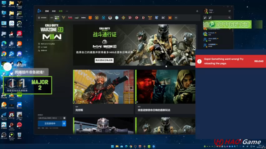Open the all games grid button
Viewport: 266px width, 149px height.
tap(42, 18)
